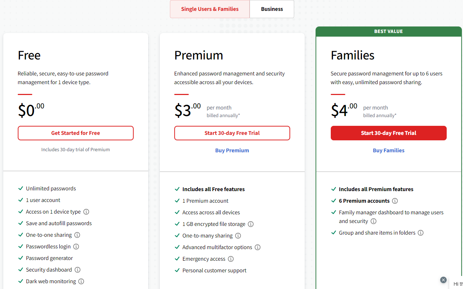The width and height of the screenshot is (463, 289).
Task: Follow the "Buy Premium" link
Action: coord(232,150)
